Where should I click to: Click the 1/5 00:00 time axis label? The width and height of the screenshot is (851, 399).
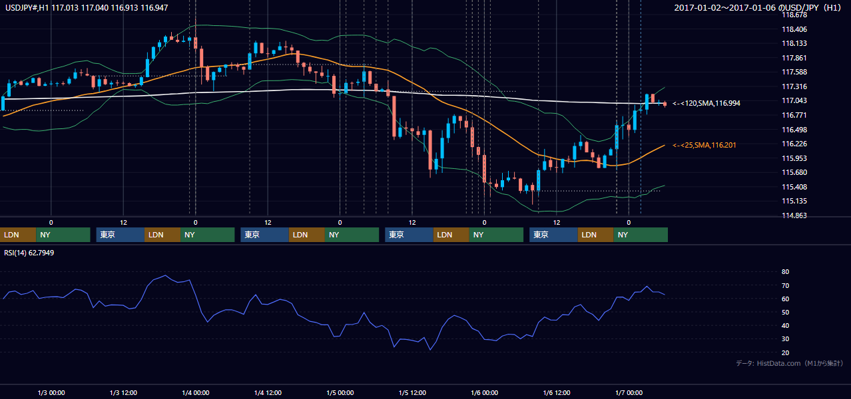[x=340, y=392]
